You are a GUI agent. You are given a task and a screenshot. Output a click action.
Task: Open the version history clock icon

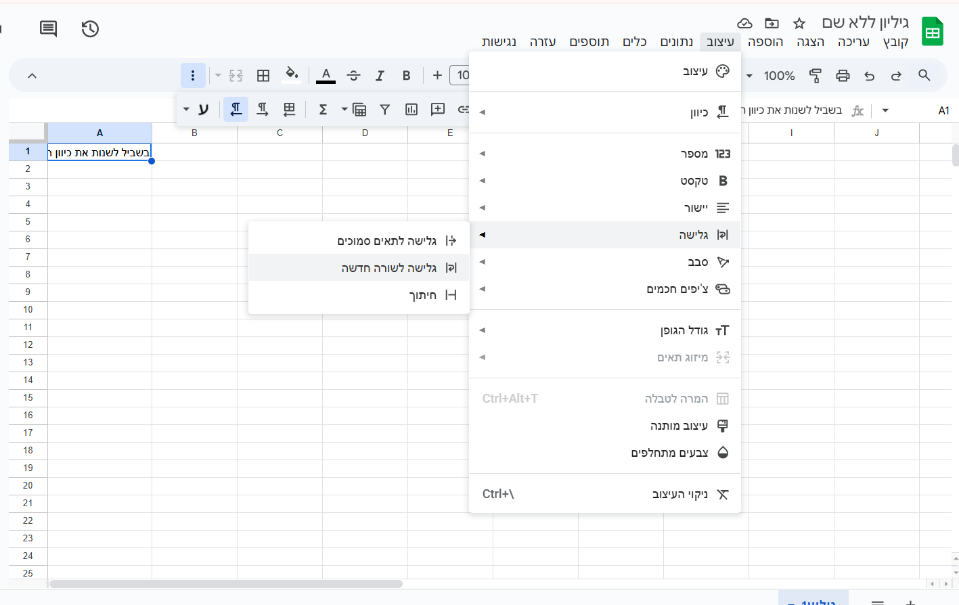[x=90, y=28]
